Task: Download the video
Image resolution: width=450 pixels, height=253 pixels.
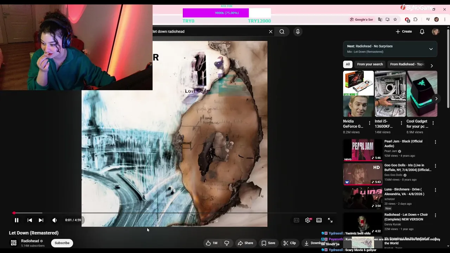Action: [315, 243]
